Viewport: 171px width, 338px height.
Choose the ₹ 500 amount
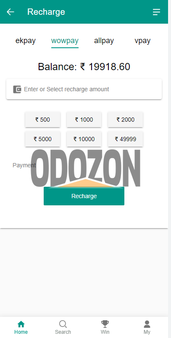tap(42, 120)
